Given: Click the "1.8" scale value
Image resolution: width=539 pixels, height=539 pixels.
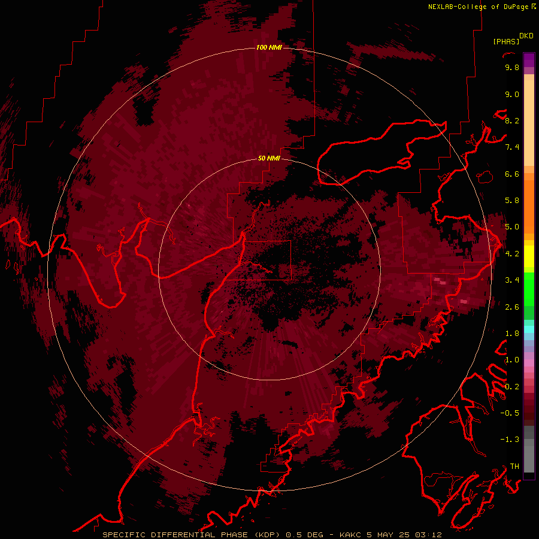Looking at the screenshot, I should (x=512, y=334).
